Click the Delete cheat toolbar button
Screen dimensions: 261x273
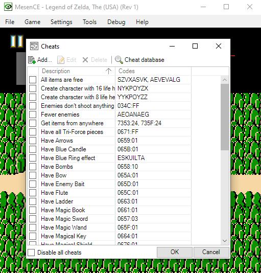(94, 60)
